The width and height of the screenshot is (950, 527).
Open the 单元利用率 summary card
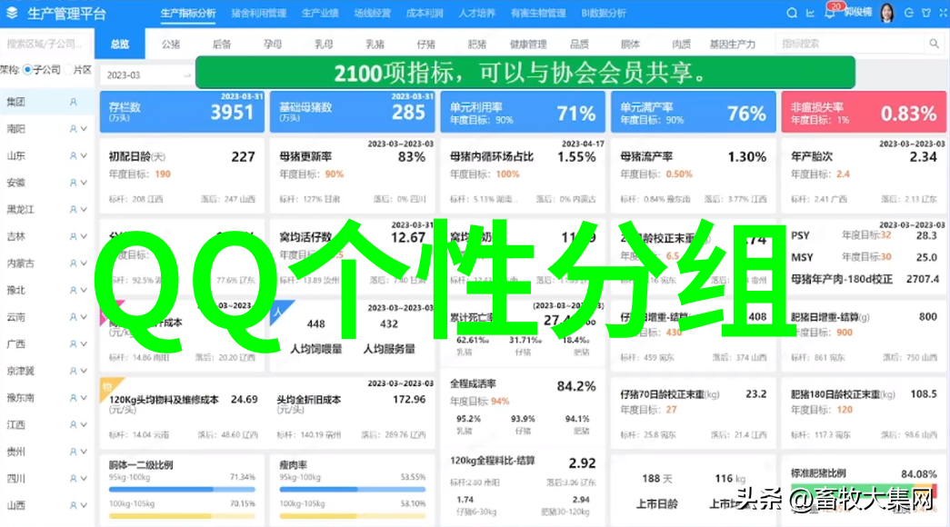(x=523, y=112)
